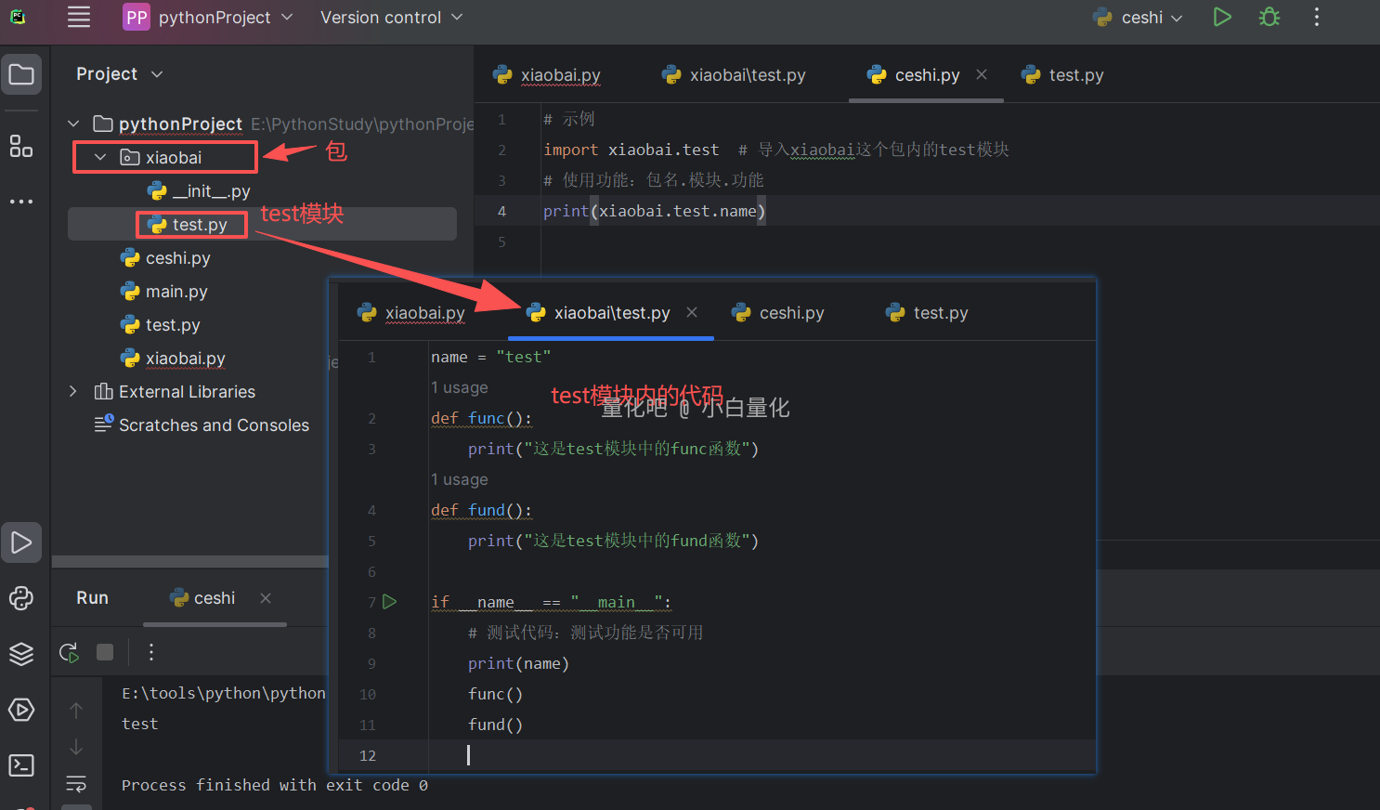Expand External Libraries node
The height and width of the screenshot is (810, 1380).
tap(73, 392)
